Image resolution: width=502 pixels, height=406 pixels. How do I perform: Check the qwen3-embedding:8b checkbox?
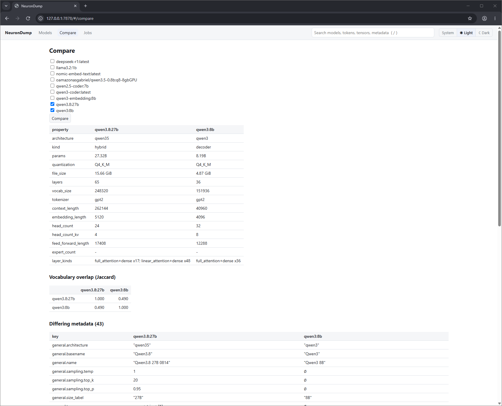point(52,98)
